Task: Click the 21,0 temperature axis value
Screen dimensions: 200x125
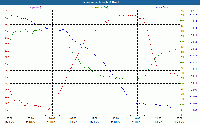Action: [x=7, y=57]
